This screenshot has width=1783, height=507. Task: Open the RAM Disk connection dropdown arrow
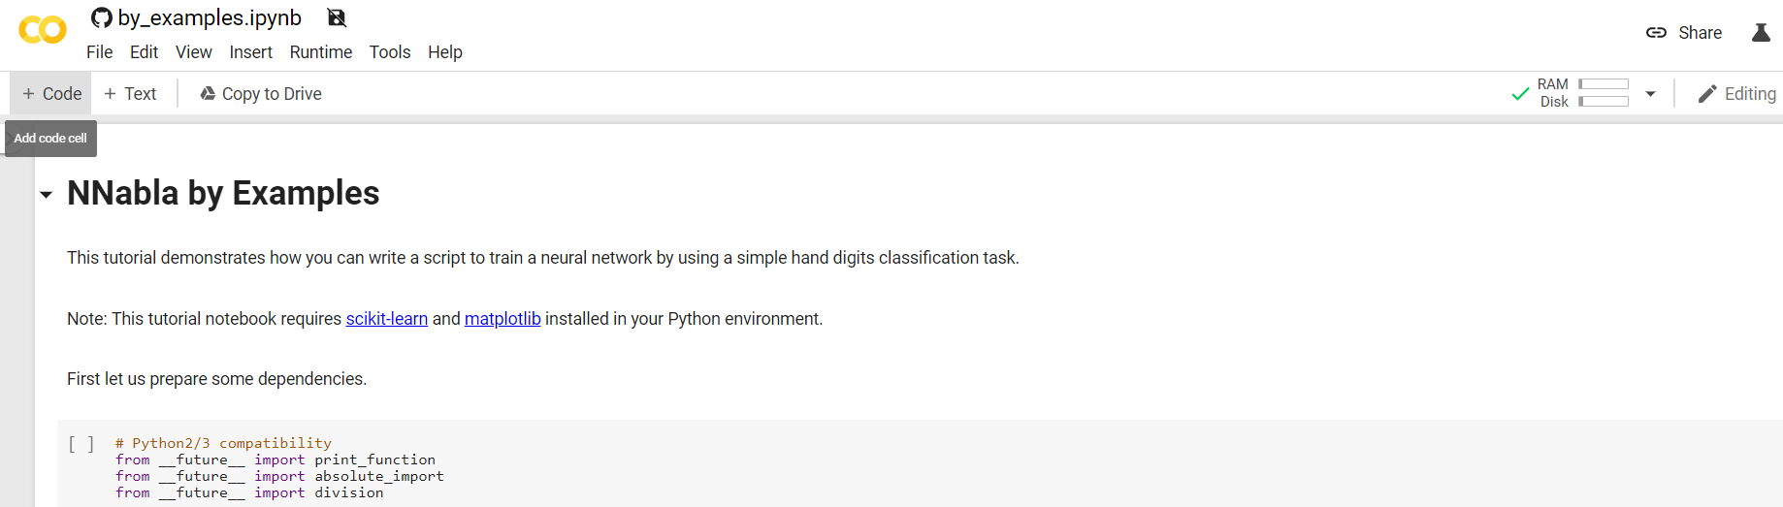1650,94
